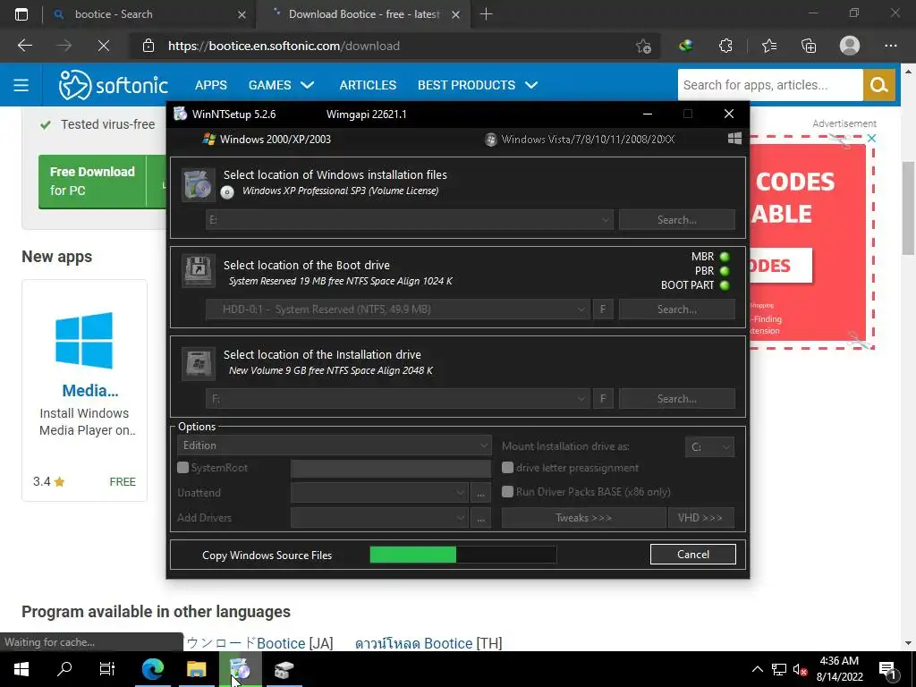Toggle Run Driver Packs BASE checkbox
This screenshot has height=687, width=916.
[x=508, y=491]
